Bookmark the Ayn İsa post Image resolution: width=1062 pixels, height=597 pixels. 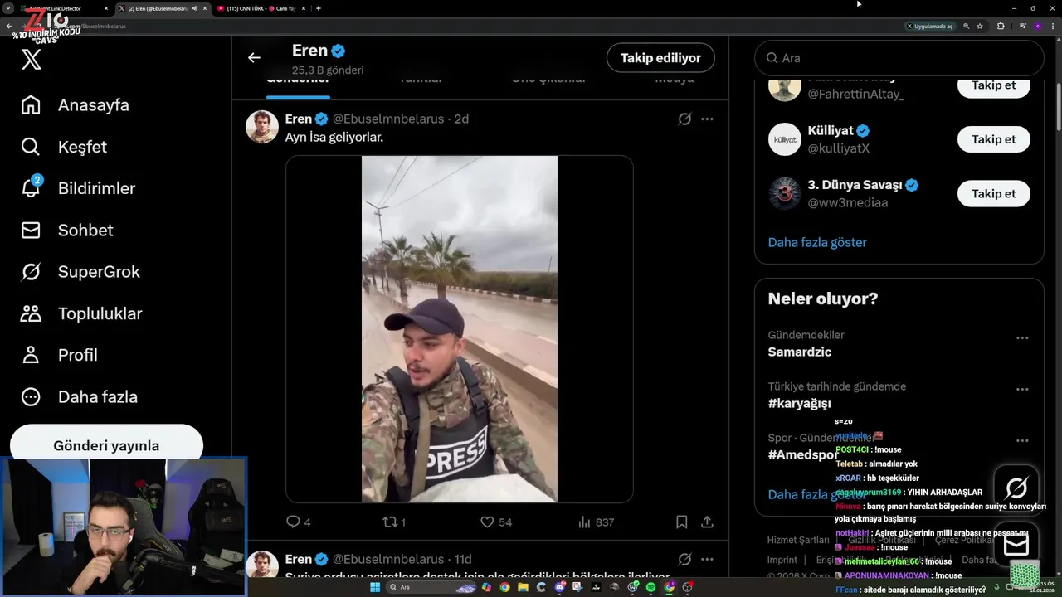[x=681, y=522]
